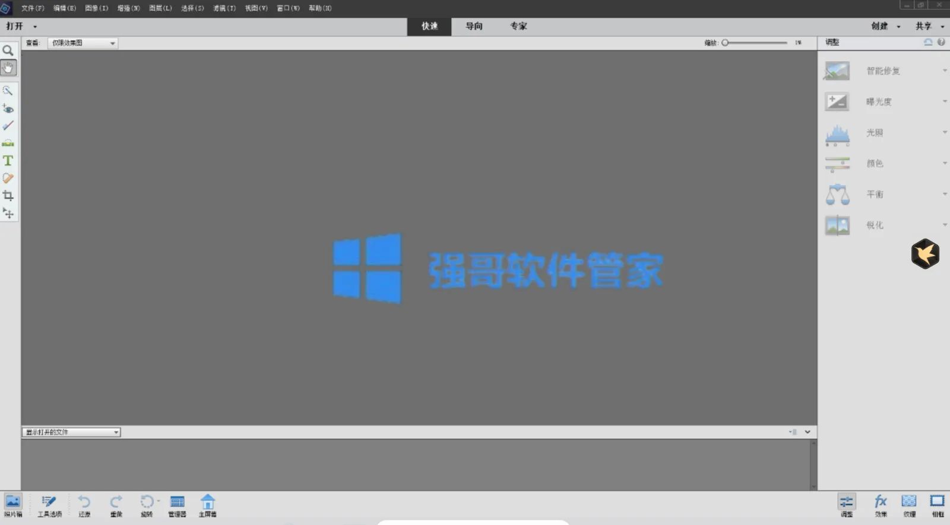Open the 创建 create dropdown

885,26
